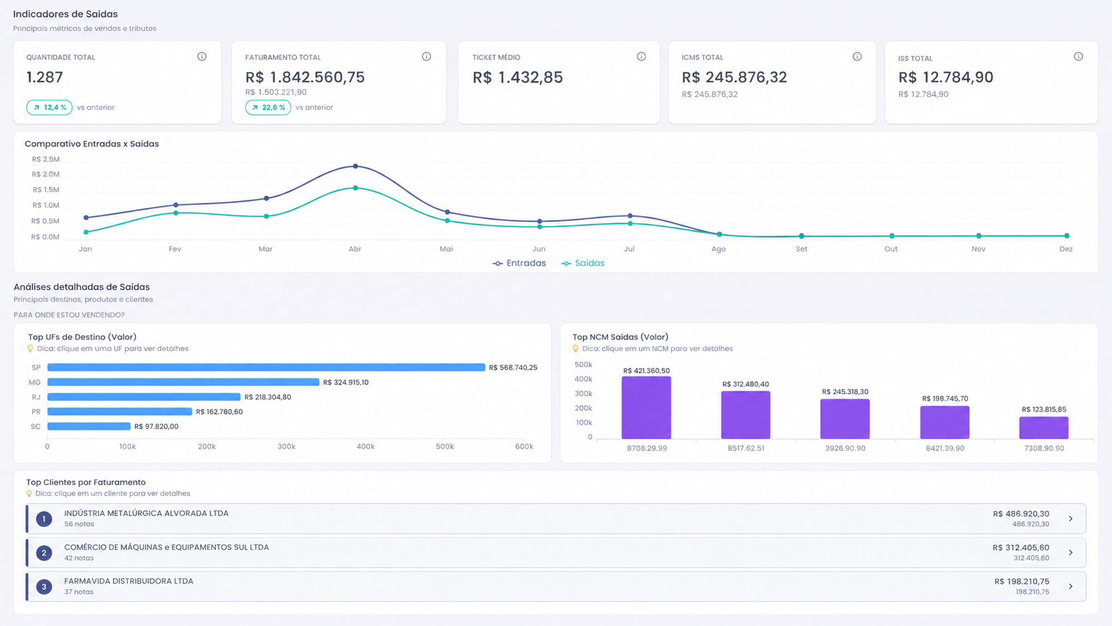The image size is (1112, 626).
Task: Open client FARMAVIDA DISTRIBUIDORA LTDA
Action: [x=556, y=587]
